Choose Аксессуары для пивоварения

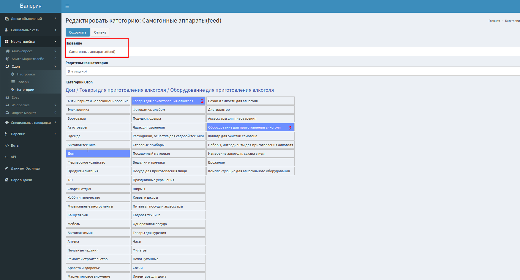[x=250, y=118]
